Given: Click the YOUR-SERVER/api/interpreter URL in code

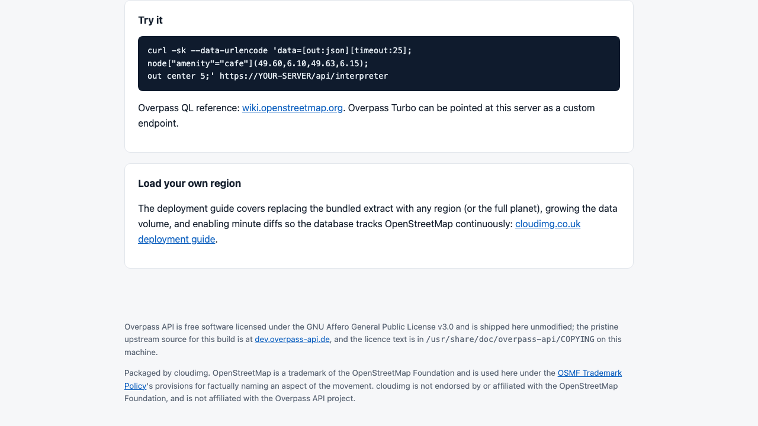Looking at the screenshot, I should [304, 76].
